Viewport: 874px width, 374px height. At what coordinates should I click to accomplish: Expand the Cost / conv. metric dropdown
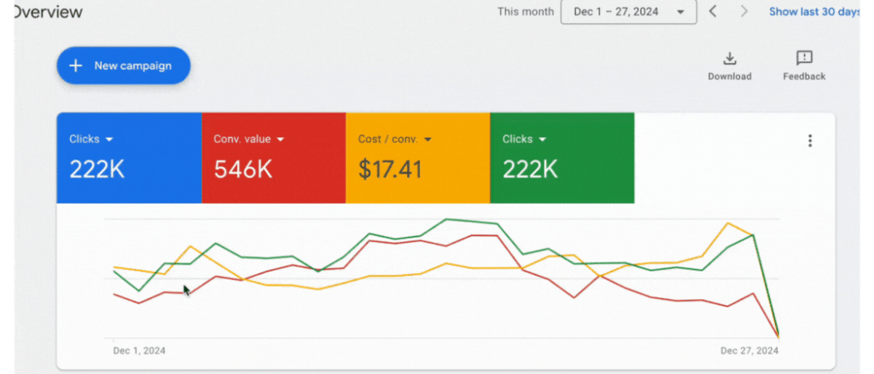[x=428, y=139]
